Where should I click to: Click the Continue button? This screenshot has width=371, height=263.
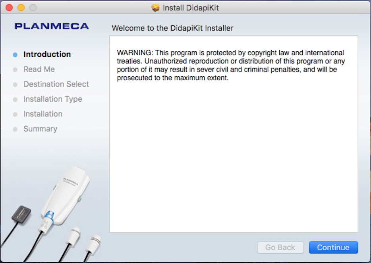(x=333, y=248)
